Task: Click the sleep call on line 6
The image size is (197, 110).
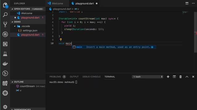Action: point(68,29)
